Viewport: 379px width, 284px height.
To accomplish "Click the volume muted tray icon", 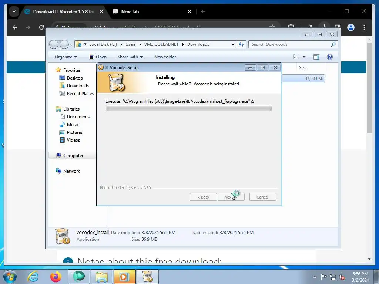I will click(342, 277).
